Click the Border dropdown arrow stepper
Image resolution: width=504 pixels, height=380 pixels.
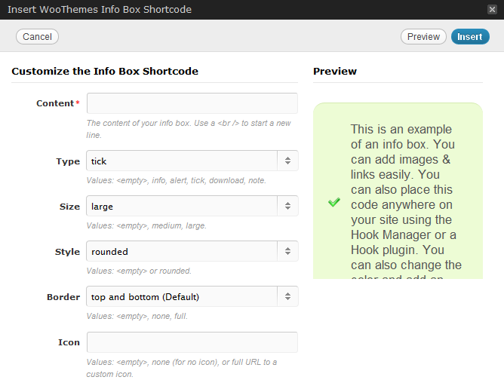(287, 296)
